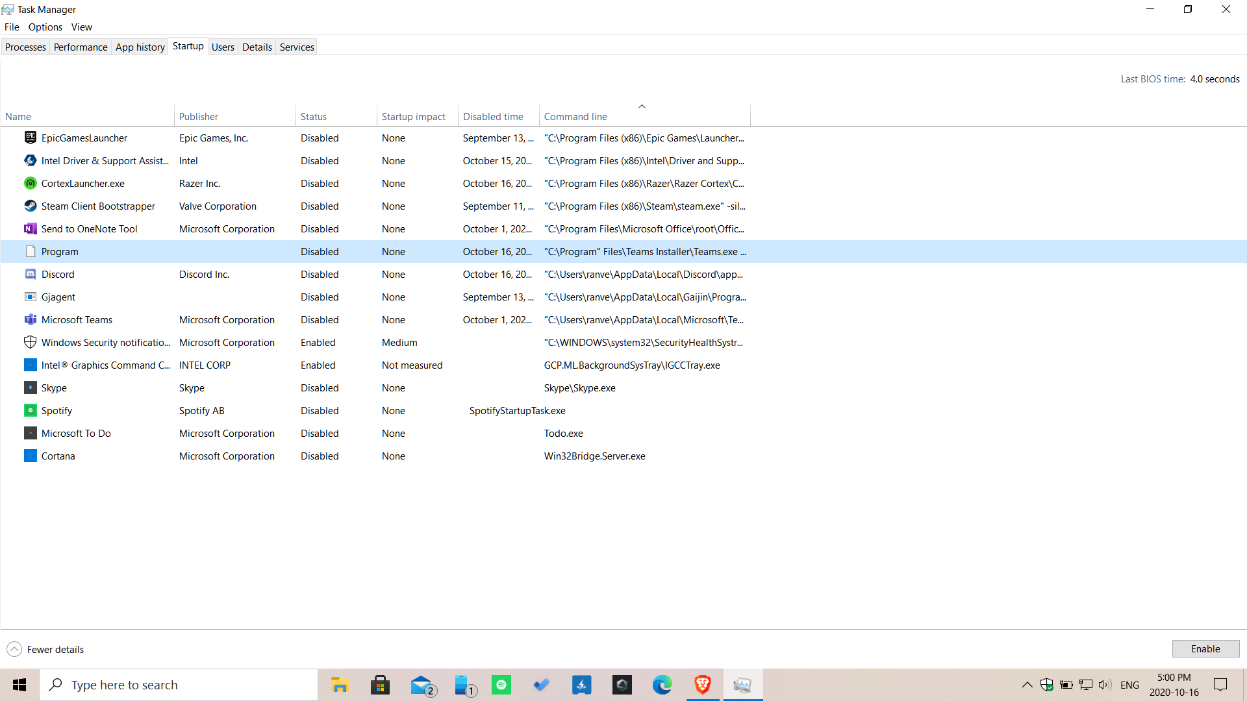
Task: Click the ENG language indicator
Action: tap(1129, 685)
